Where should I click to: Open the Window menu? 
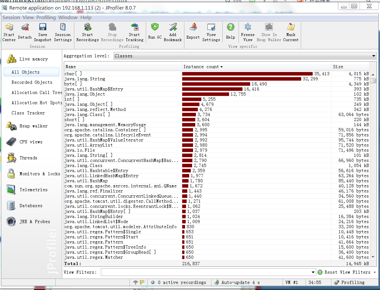[x=68, y=18]
